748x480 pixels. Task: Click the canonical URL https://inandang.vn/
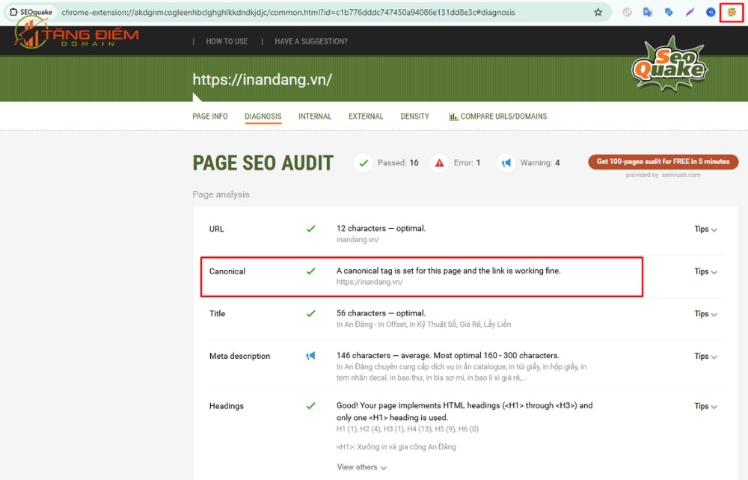[x=370, y=282]
